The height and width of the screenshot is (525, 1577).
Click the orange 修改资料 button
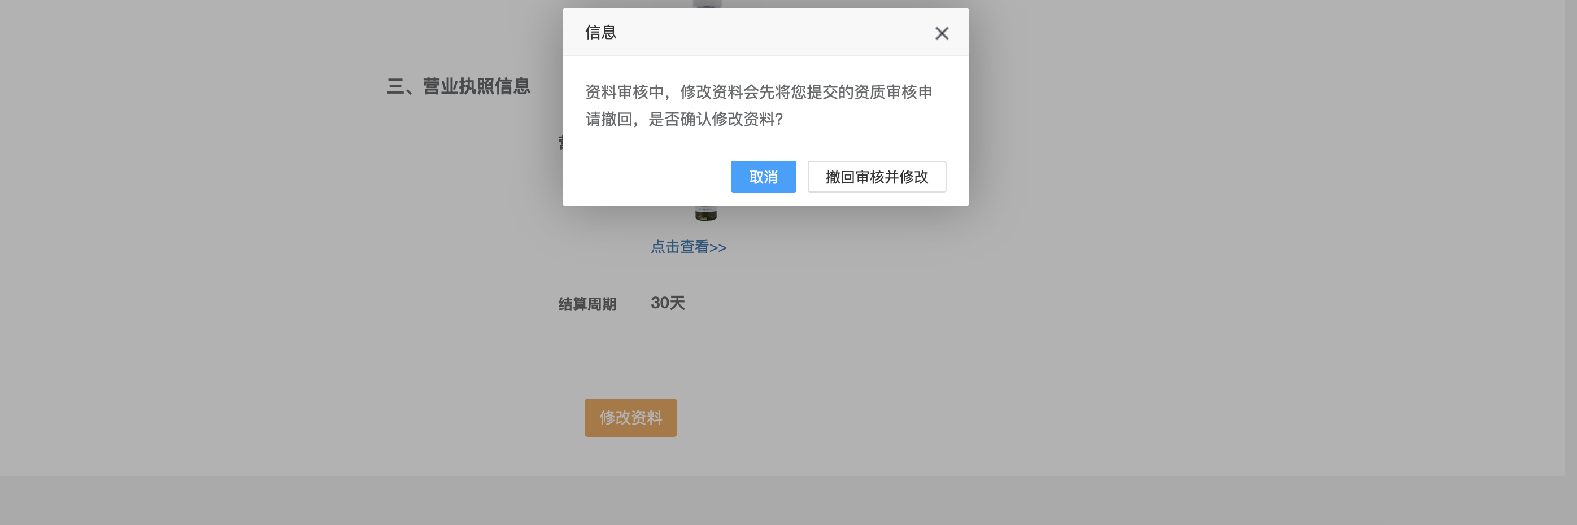click(630, 417)
